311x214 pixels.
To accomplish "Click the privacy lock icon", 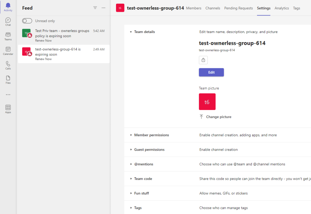I will 203,60.
